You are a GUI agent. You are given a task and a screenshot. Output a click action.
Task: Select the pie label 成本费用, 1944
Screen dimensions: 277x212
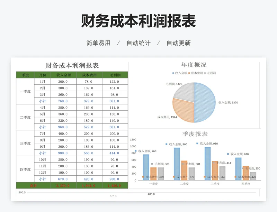click(x=167, y=117)
